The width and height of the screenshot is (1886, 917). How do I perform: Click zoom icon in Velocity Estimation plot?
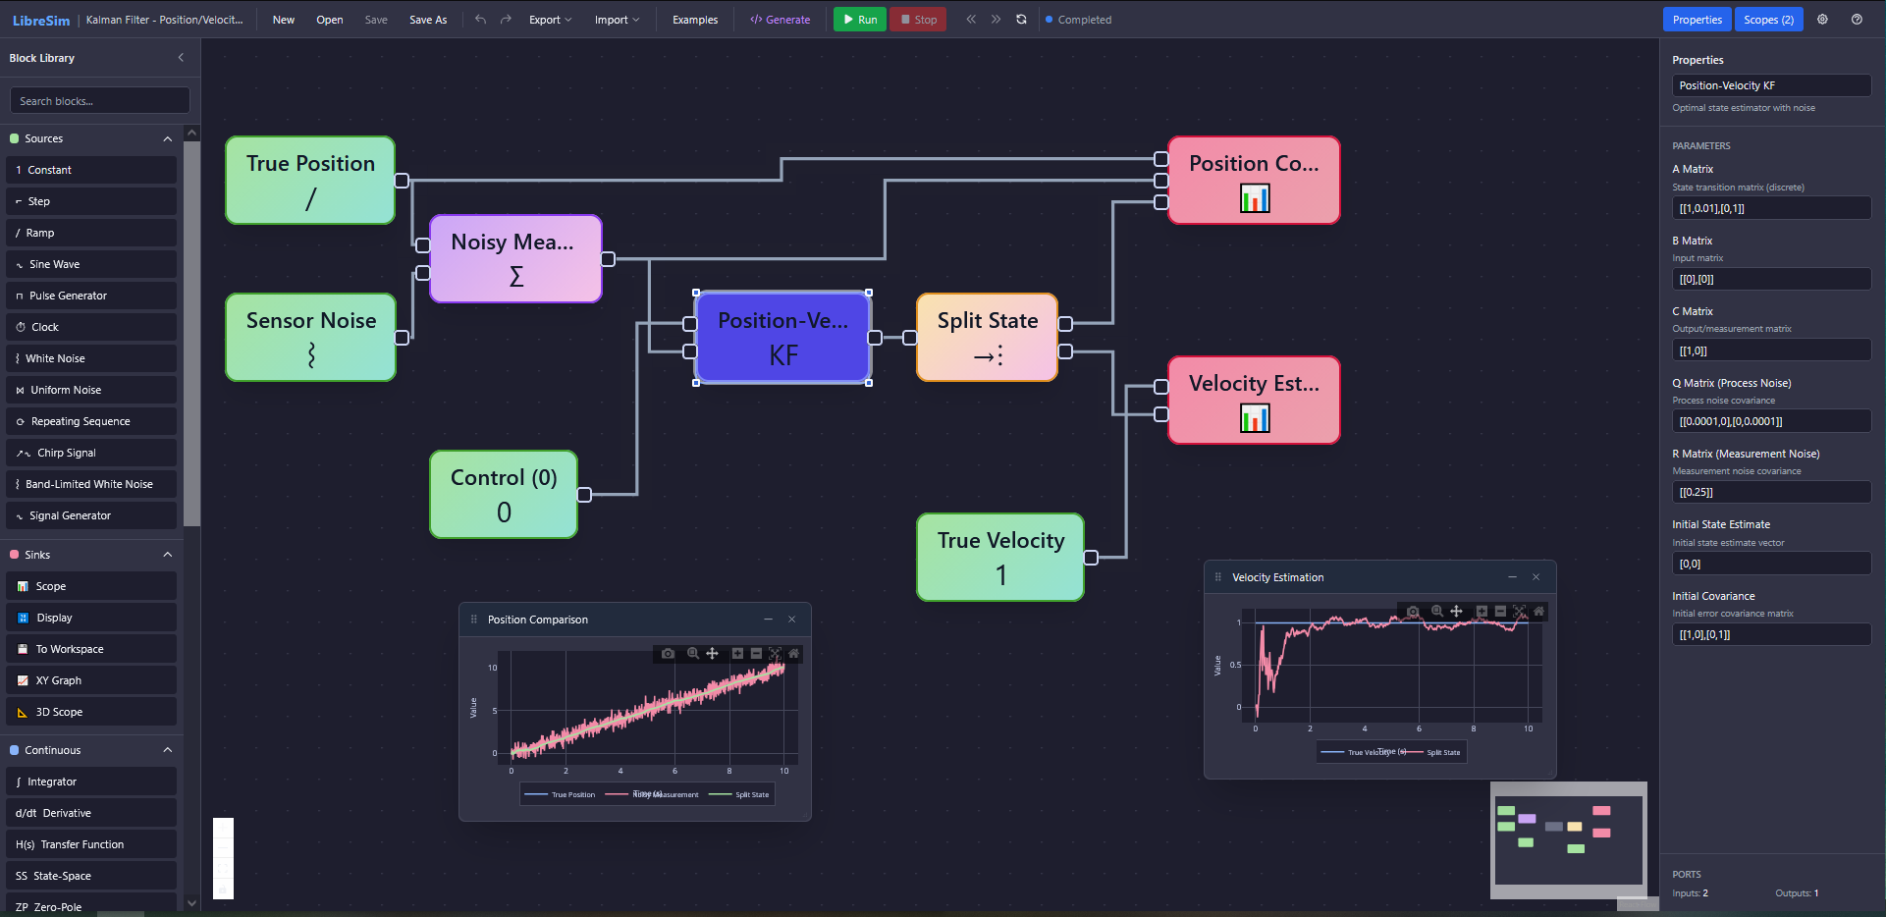(x=1437, y=612)
